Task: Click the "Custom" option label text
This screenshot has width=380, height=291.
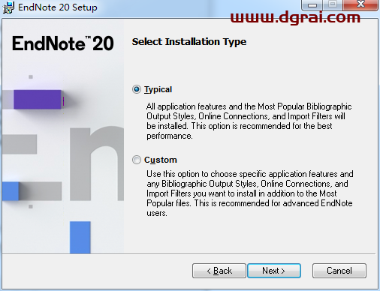Action: (x=161, y=160)
